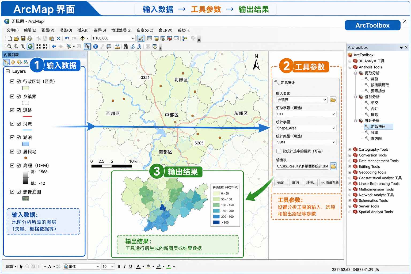Collapse the Analysis Tools toolbox
Screen dimensions: 411x274
pyautogui.click(x=350, y=67)
